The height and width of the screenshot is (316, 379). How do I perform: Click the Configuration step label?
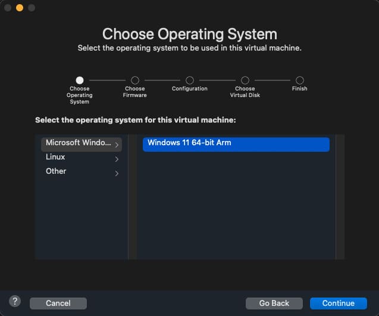tap(190, 89)
